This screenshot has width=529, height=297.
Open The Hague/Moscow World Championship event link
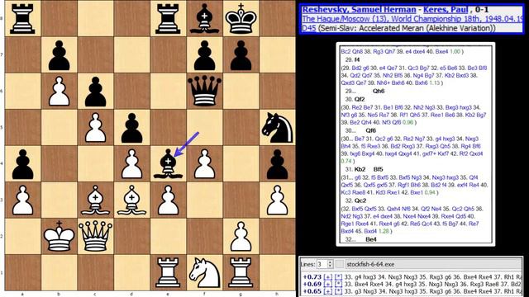pyautogui.click(x=412, y=19)
